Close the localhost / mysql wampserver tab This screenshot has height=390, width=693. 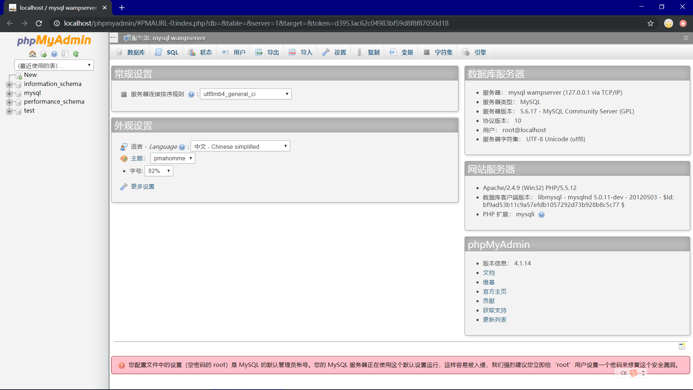(x=105, y=8)
